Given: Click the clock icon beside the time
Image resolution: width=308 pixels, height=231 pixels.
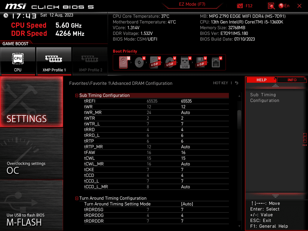Looking at the screenshot, I should click(x=6, y=16).
